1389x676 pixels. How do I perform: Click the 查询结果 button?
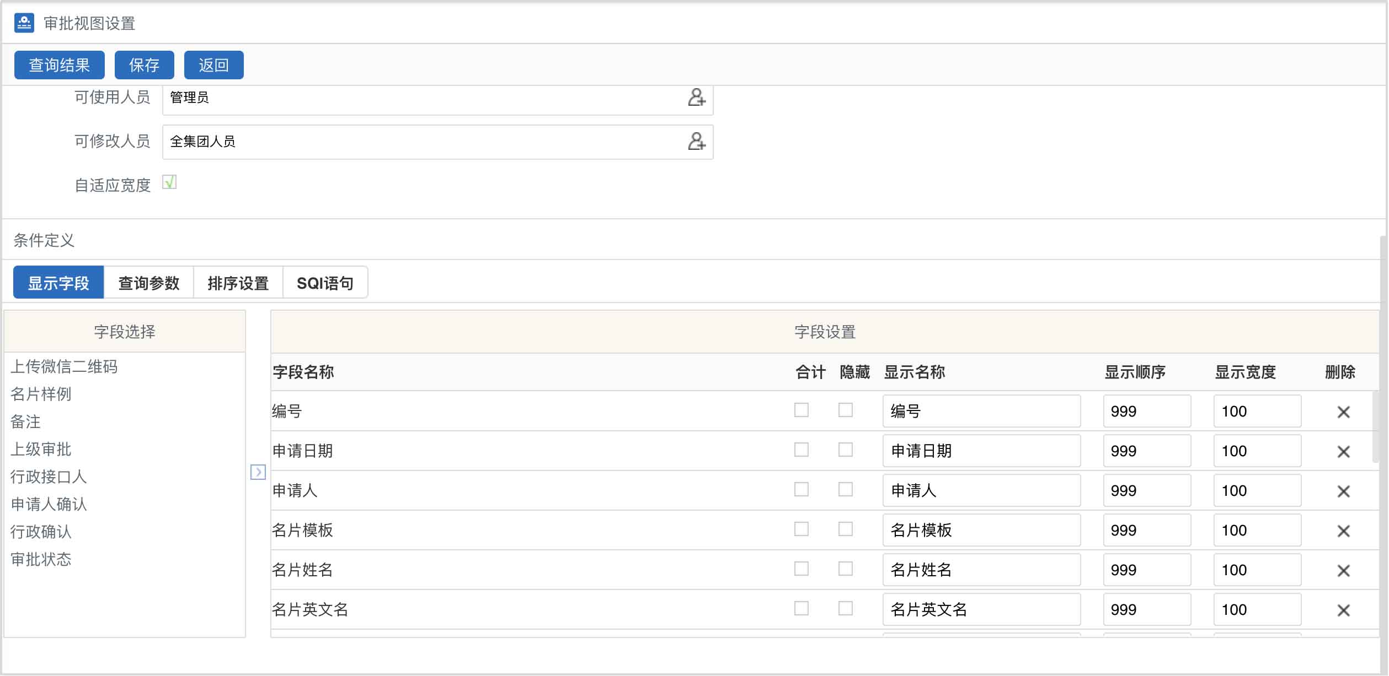[59, 64]
